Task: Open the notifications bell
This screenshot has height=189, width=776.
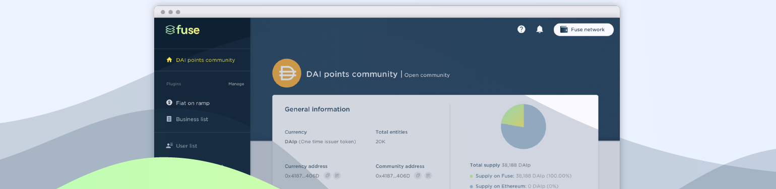Action: (x=540, y=29)
